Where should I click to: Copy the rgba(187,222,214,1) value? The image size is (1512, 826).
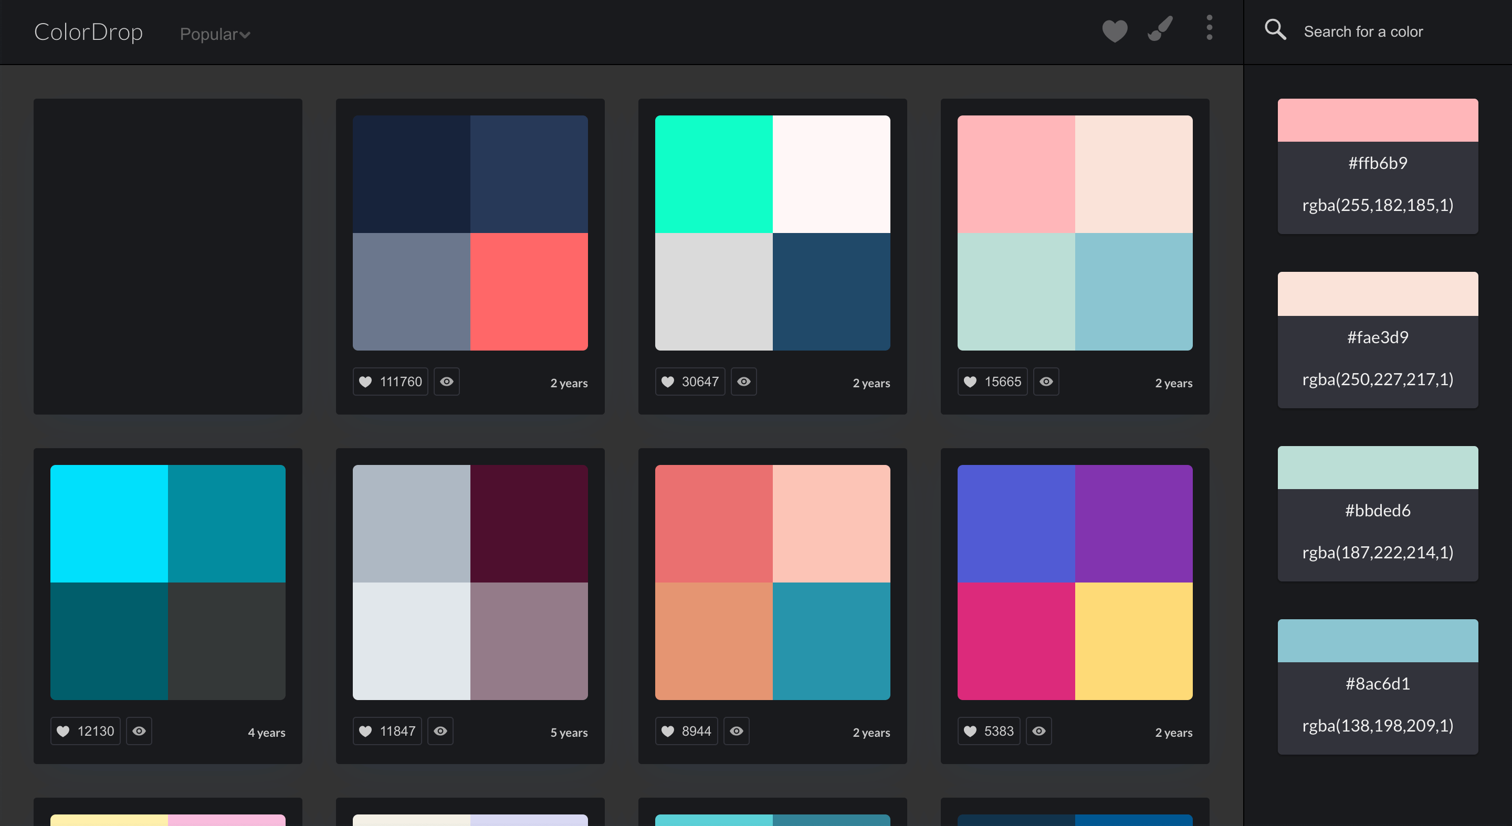[1378, 552]
